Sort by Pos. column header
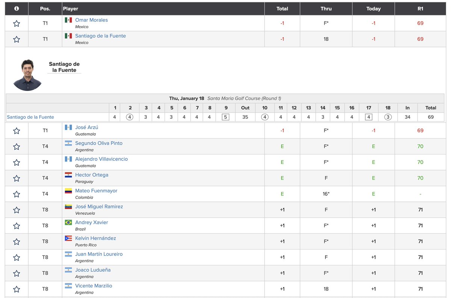The height and width of the screenshot is (298, 451). [x=45, y=9]
